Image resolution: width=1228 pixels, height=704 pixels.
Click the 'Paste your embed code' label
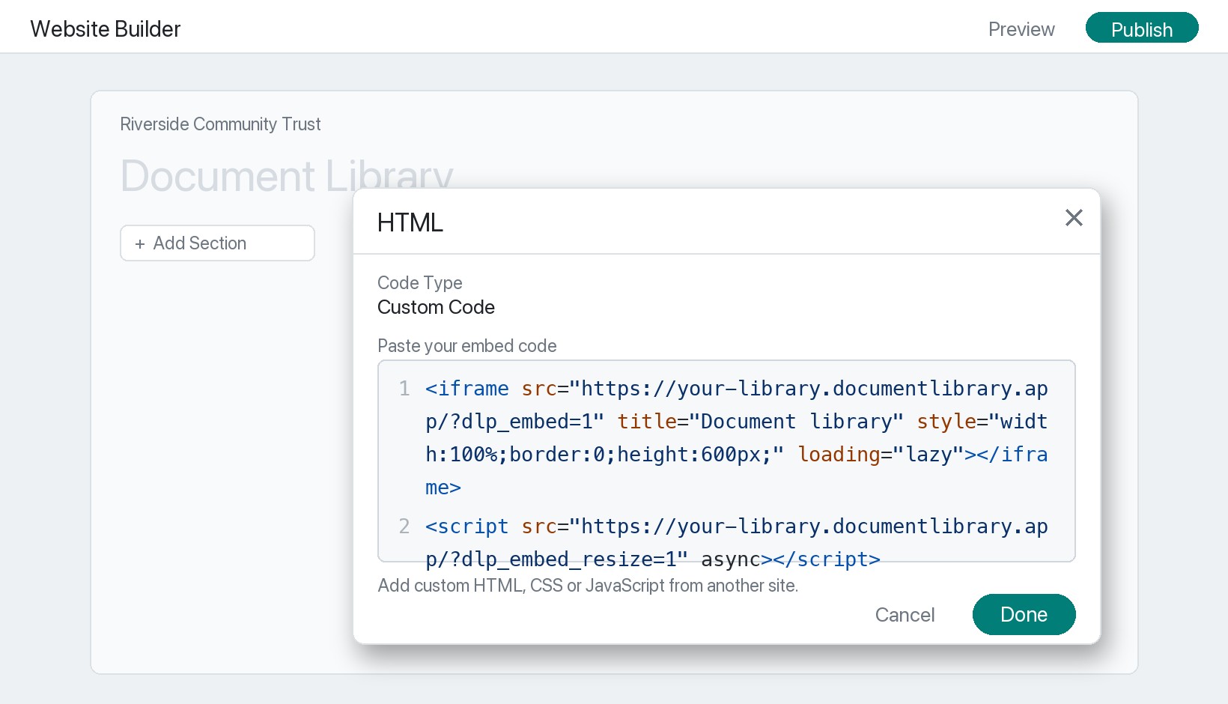pos(467,346)
